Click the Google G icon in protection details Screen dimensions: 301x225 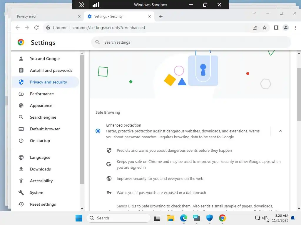pyautogui.click(x=109, y=164)
